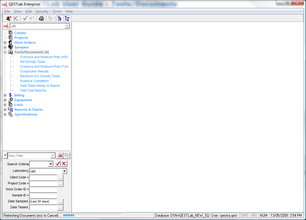The height and width of the screenshot is (220, 306).
Task: Click the Billing dollar sign icon
Action: click(10, 95)
